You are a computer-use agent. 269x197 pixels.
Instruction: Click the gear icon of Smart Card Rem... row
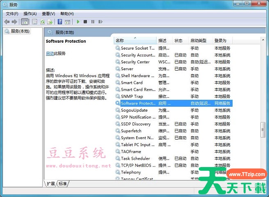pyautogui.click(x=118, y=89)
